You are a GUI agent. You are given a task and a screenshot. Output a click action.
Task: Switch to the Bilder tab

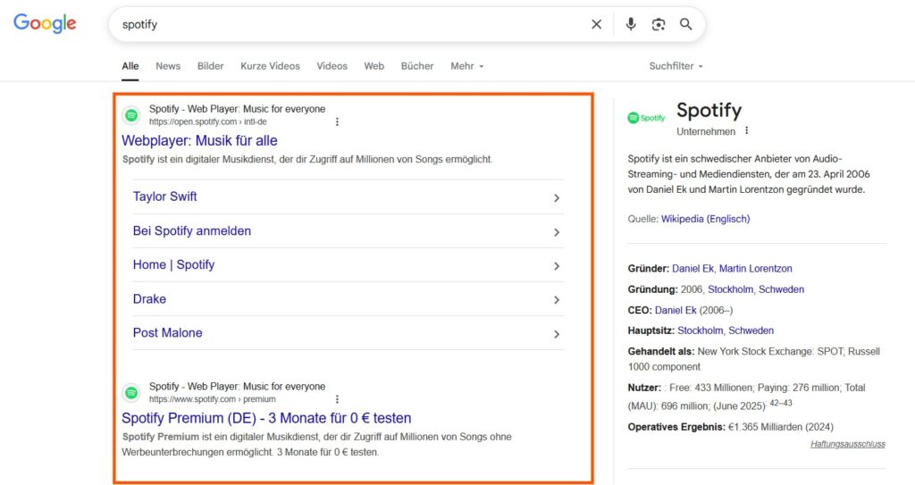211,66
